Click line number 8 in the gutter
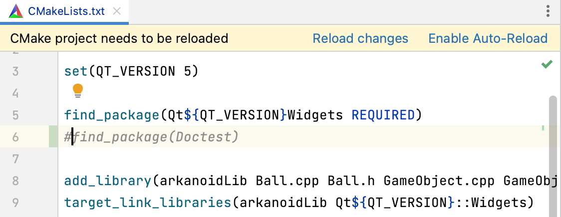The width and height of the screenshot is (561, 217). (15, 181)
